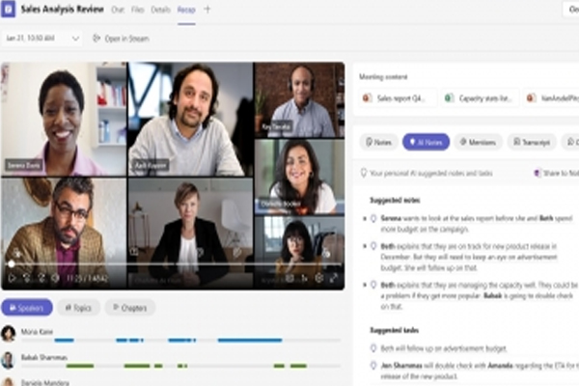Select the AI Notes pill
Viewport: 579px width, 386px height.
tap(426, 142)
